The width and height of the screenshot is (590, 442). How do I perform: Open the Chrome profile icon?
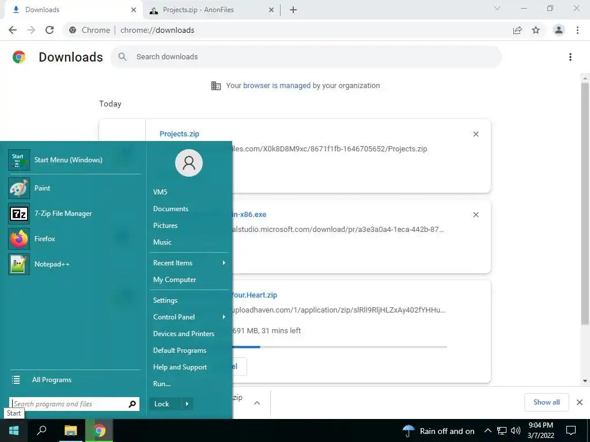click(x=559, y=30)
